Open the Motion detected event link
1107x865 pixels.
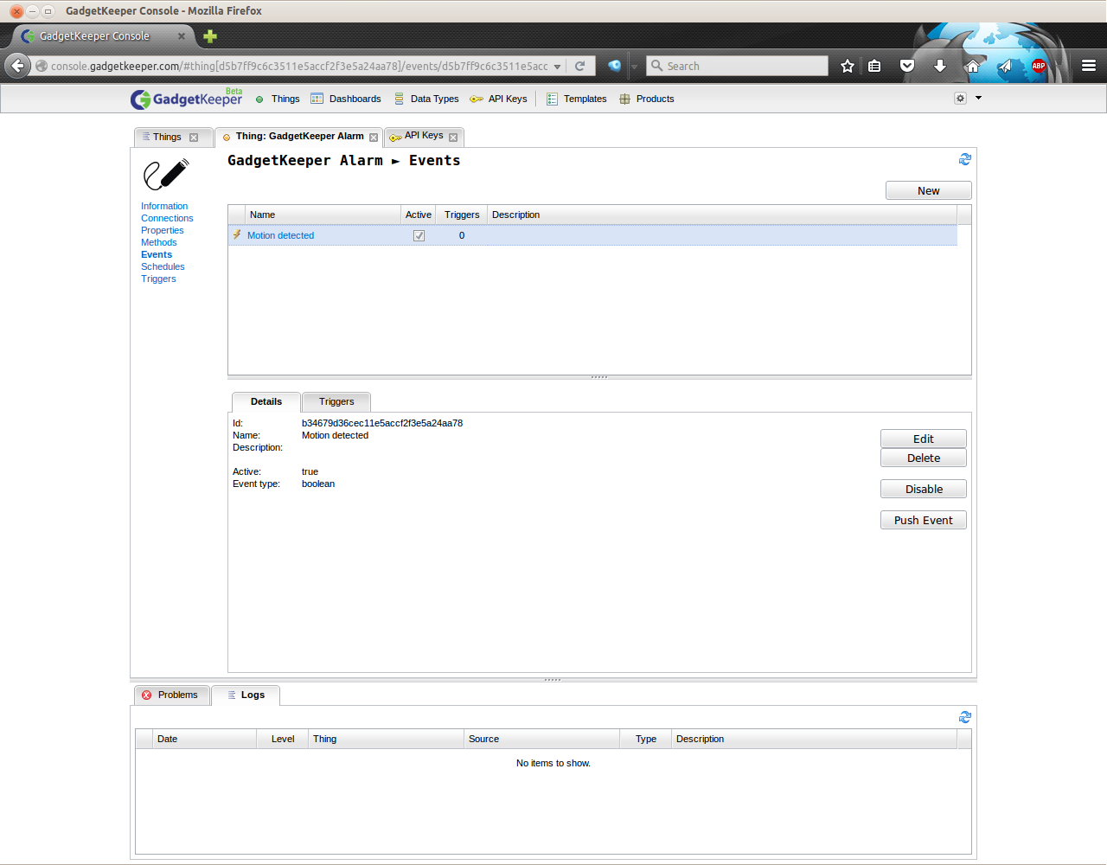pyautogui.click(x=280, y=235)
